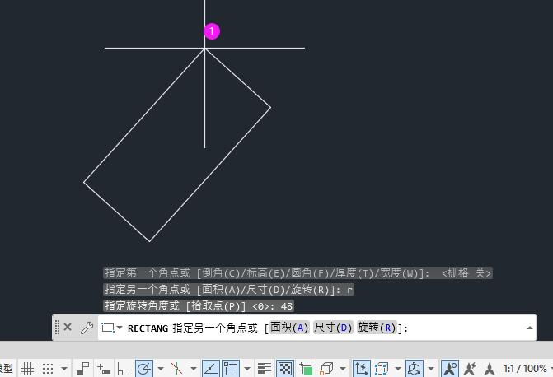
Task: Toggle isometric drafting icon
Action: coord(176,369)
